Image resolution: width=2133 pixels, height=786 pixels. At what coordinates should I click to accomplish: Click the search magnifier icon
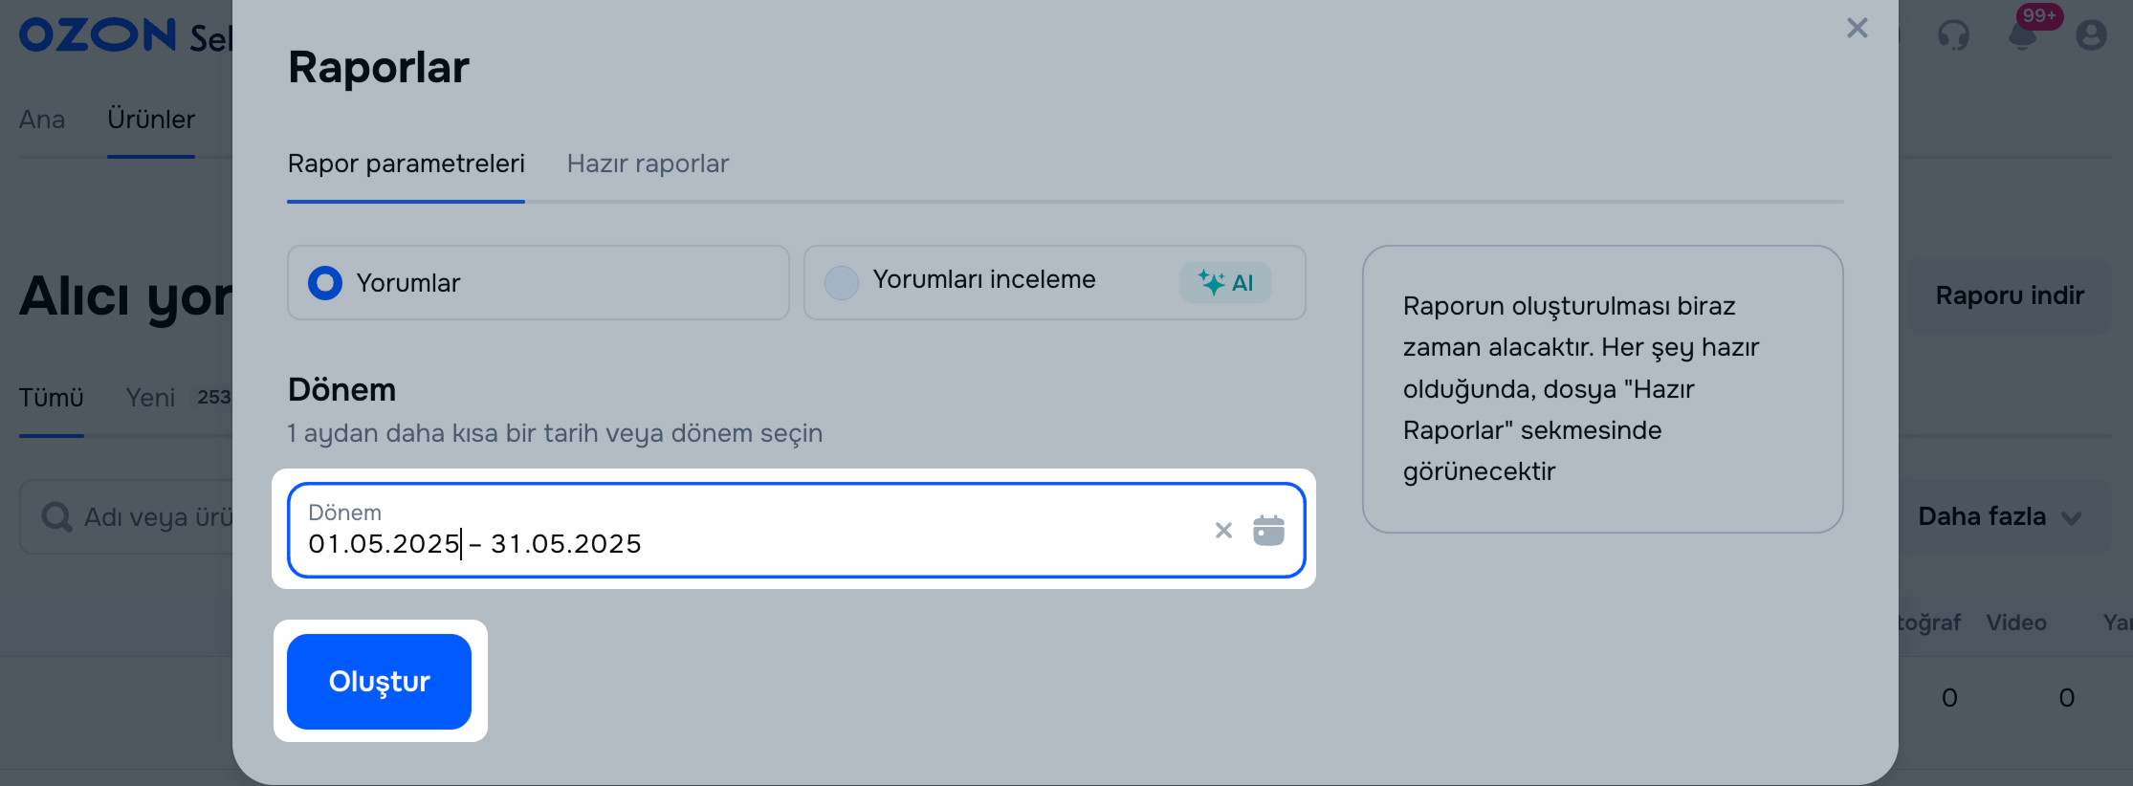coord(56,517)
